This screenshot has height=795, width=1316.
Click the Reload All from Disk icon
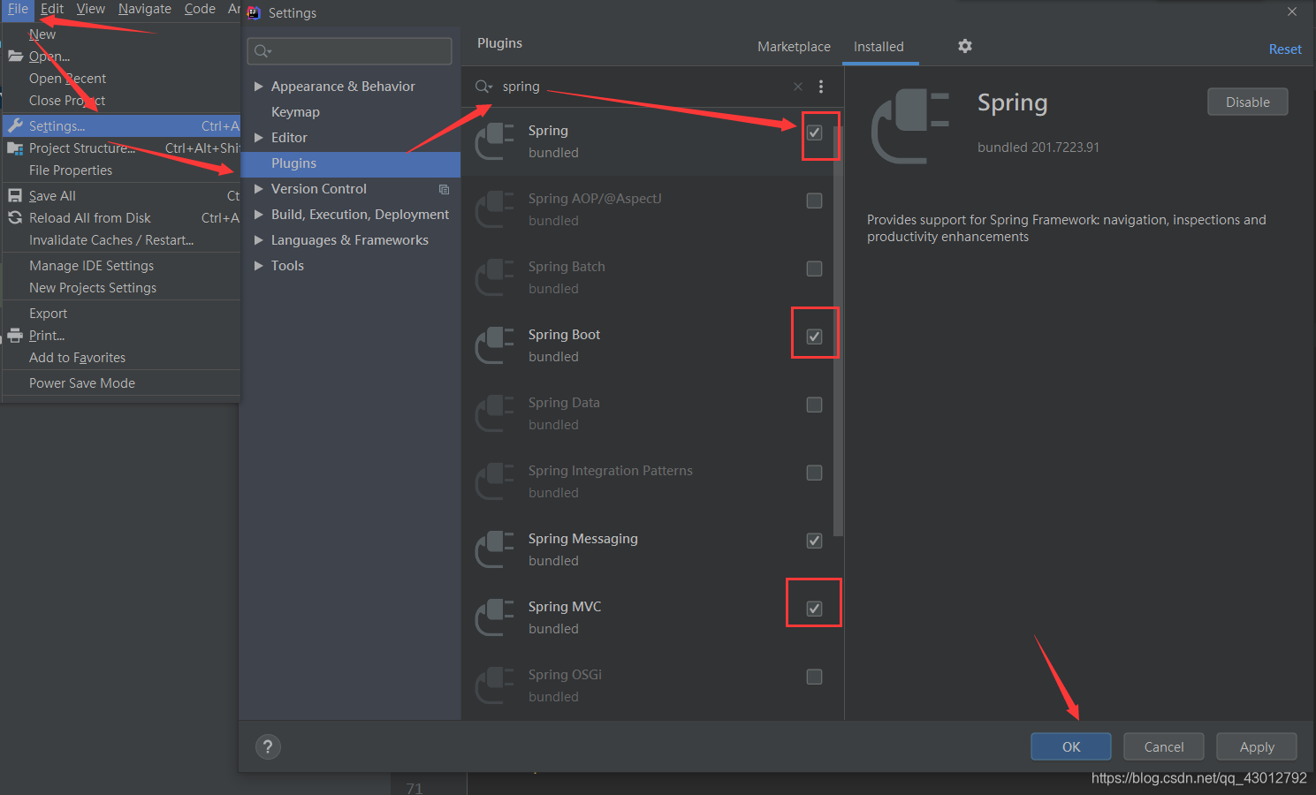pyautogui.click(x=15, y=217)
